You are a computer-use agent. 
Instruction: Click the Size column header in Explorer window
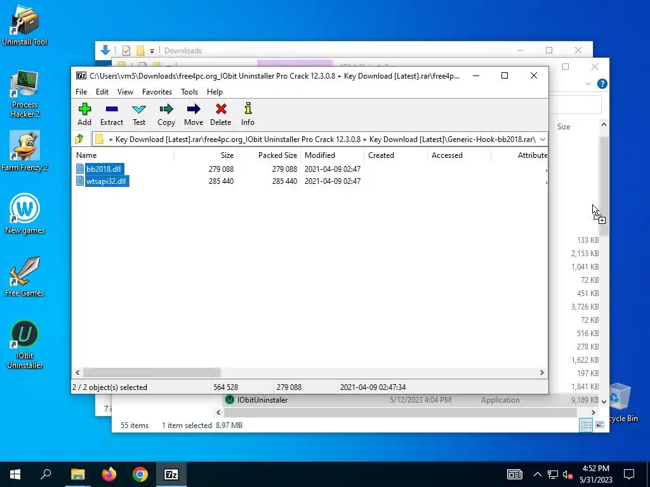tap(564, 127)
